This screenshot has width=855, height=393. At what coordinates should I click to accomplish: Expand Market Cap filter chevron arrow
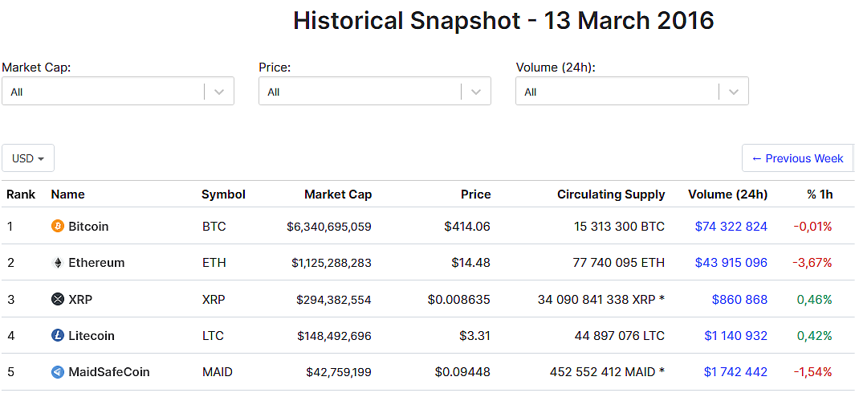point(219,92)
